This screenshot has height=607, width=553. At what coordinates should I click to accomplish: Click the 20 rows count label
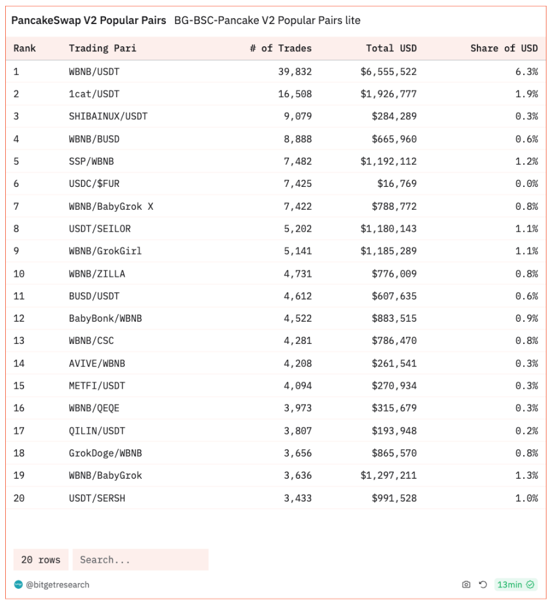coord(40,559)
